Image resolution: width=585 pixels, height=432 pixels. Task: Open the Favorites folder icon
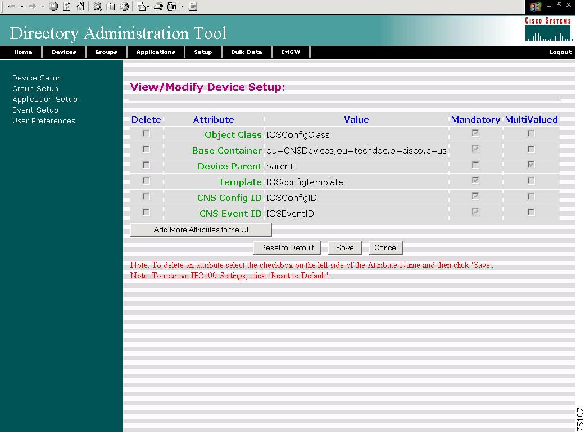[111, 6]
